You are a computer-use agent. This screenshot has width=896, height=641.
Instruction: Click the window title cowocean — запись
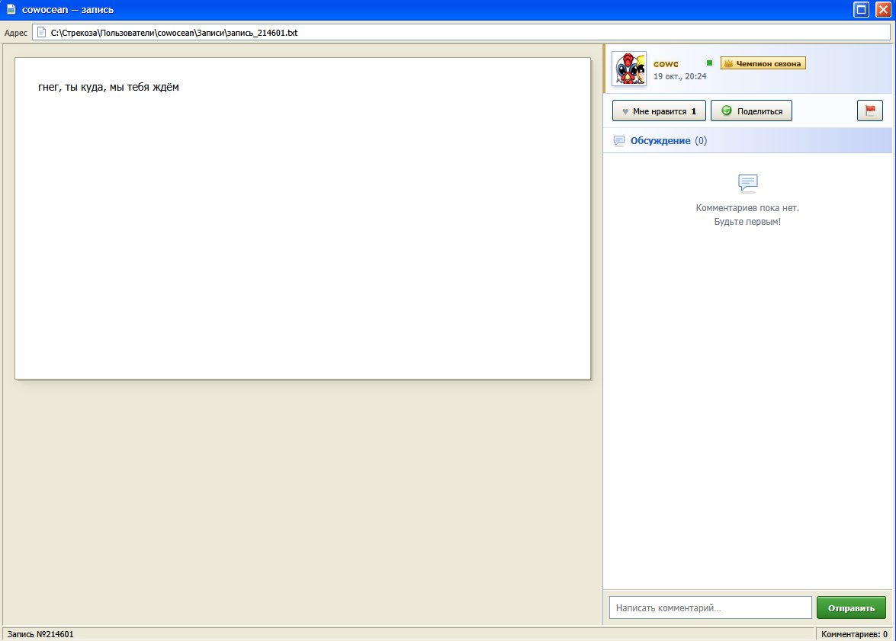[x=67, y=10]
